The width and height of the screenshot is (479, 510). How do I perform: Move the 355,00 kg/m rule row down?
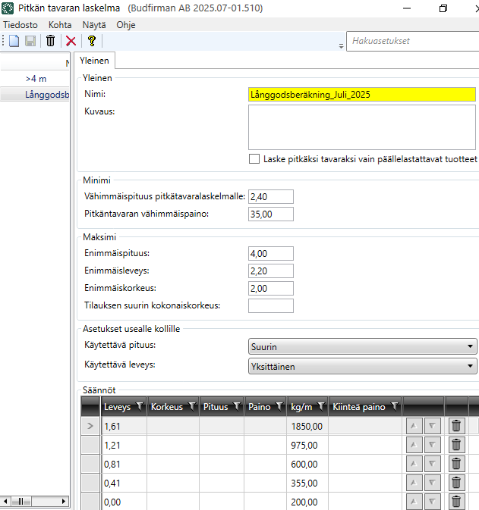(x=431, y=483)
